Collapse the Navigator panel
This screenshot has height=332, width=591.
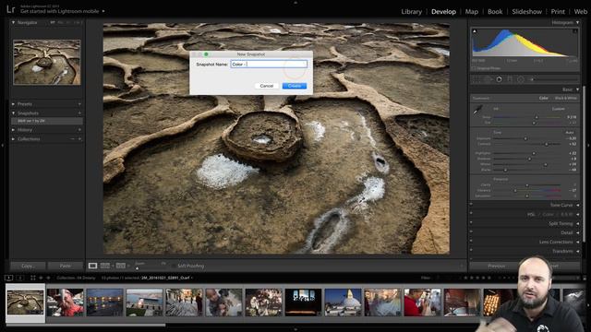13,22
